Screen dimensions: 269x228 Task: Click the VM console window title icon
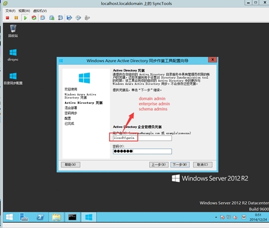coord(5,3)
